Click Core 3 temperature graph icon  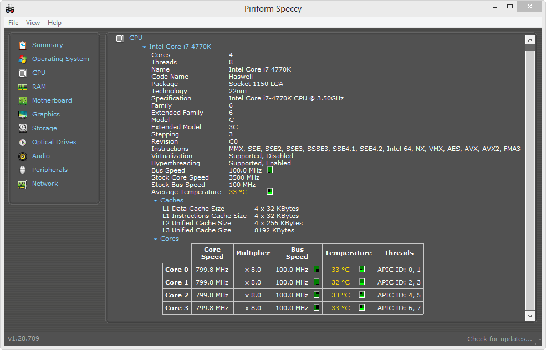[362, 307]
